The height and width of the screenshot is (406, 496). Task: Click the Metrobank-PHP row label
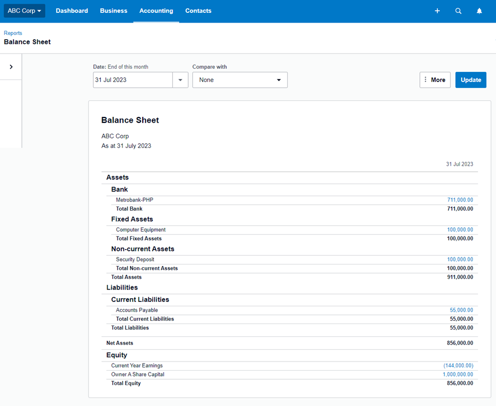135,200
